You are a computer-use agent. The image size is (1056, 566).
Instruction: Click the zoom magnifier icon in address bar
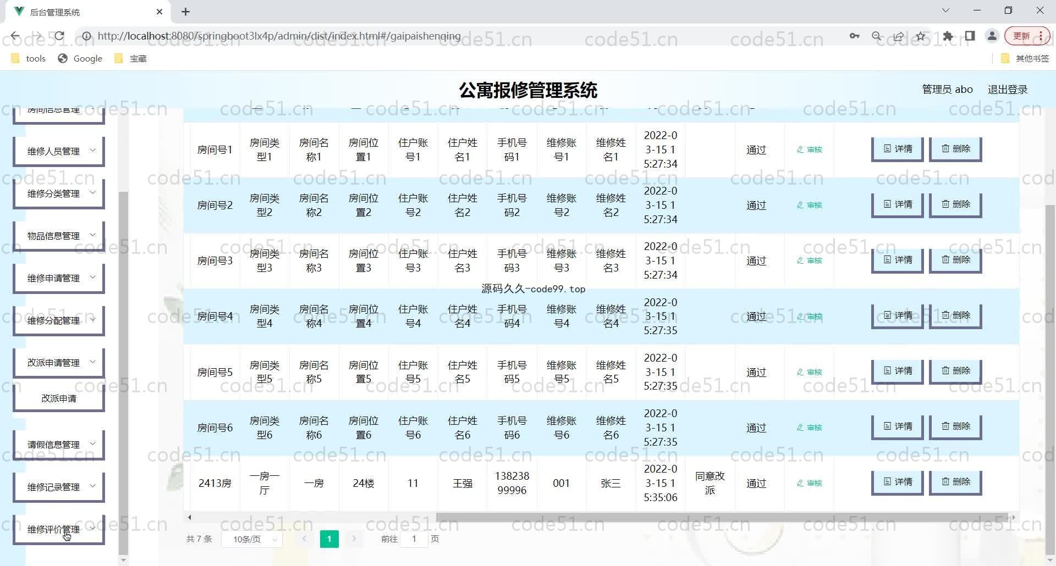pyautogui.click(x=877, y=36)
